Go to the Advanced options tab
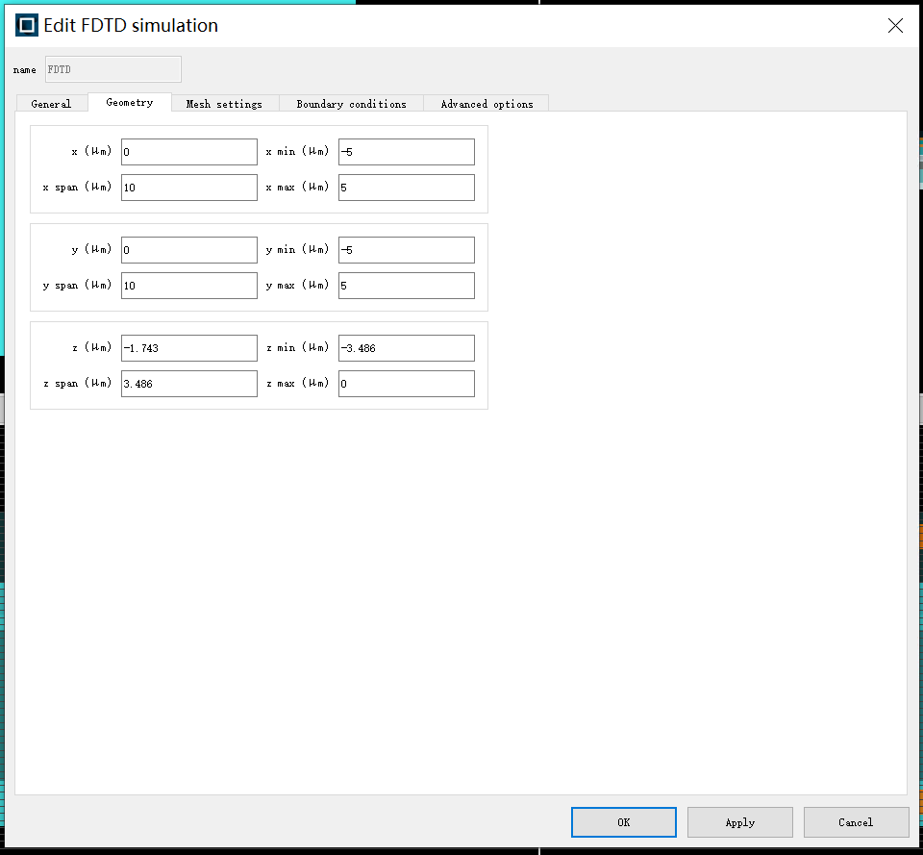The width and height of the screenshot is (923, 855). [486, 104]
